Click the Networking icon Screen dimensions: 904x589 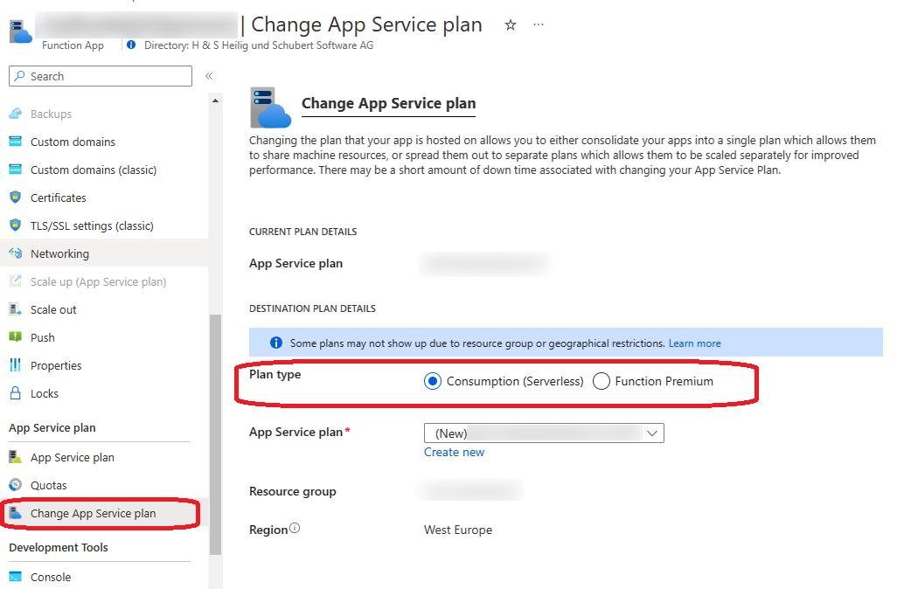[x=16, y=253]
